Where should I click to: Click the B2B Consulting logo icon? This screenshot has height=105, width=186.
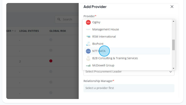[x=88, y=58]
